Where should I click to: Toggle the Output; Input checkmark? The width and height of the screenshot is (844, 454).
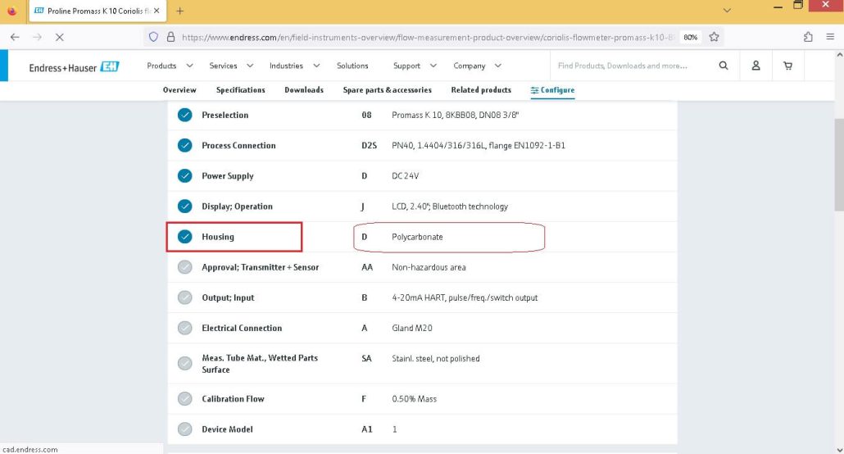click(184, 297)
